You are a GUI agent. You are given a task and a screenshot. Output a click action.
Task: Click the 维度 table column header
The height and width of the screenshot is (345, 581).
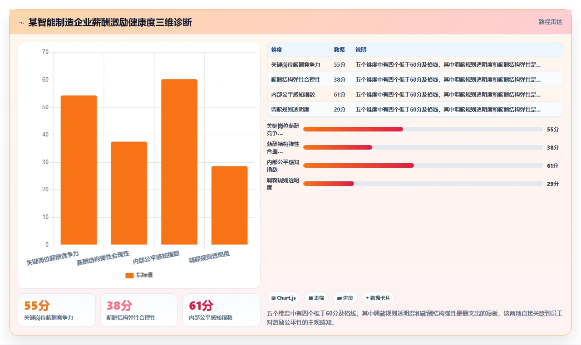(x=276, y=49)
